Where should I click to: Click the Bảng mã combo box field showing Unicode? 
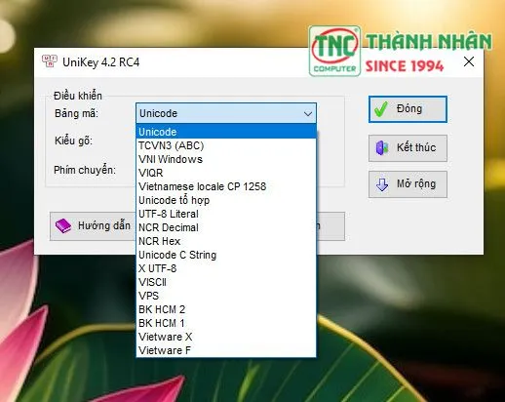226,113
